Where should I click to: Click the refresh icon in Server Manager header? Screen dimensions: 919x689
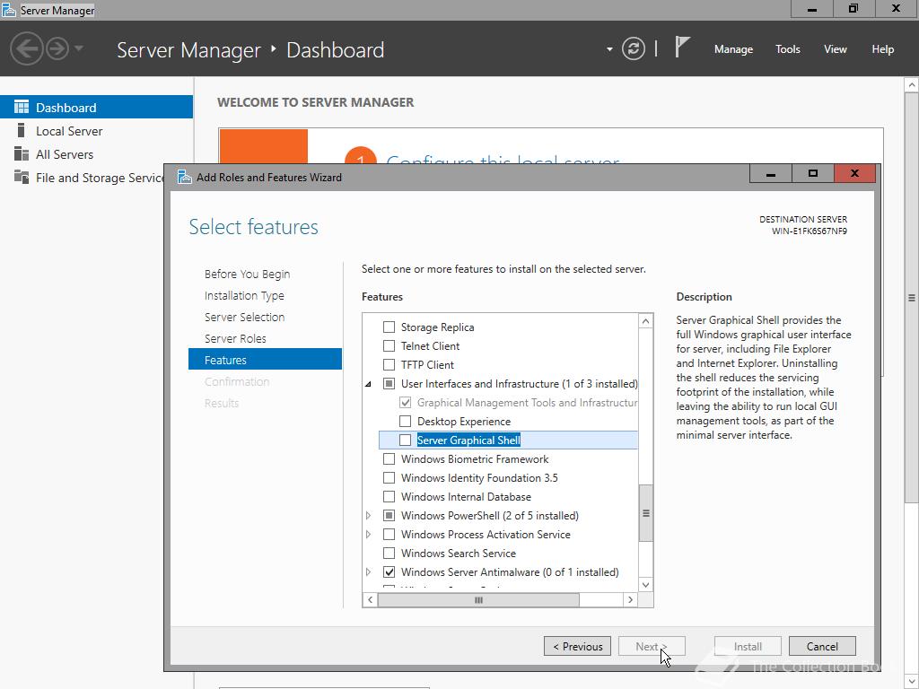(633, 48)
